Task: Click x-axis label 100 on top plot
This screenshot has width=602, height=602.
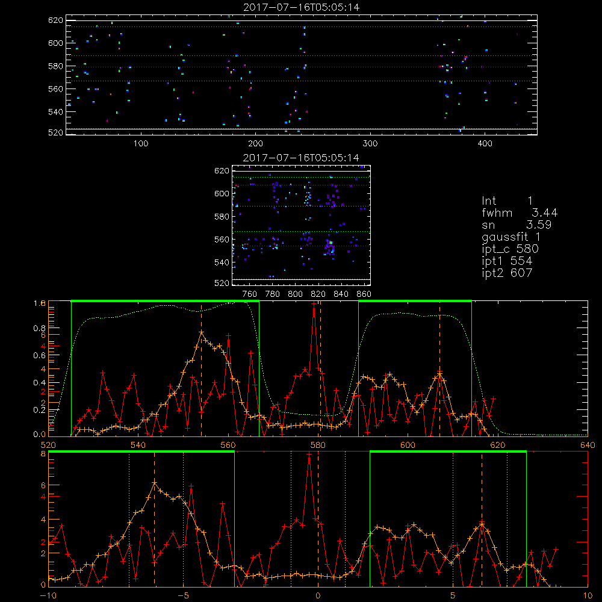Action: pyautogui.click(x=141, y=144)
